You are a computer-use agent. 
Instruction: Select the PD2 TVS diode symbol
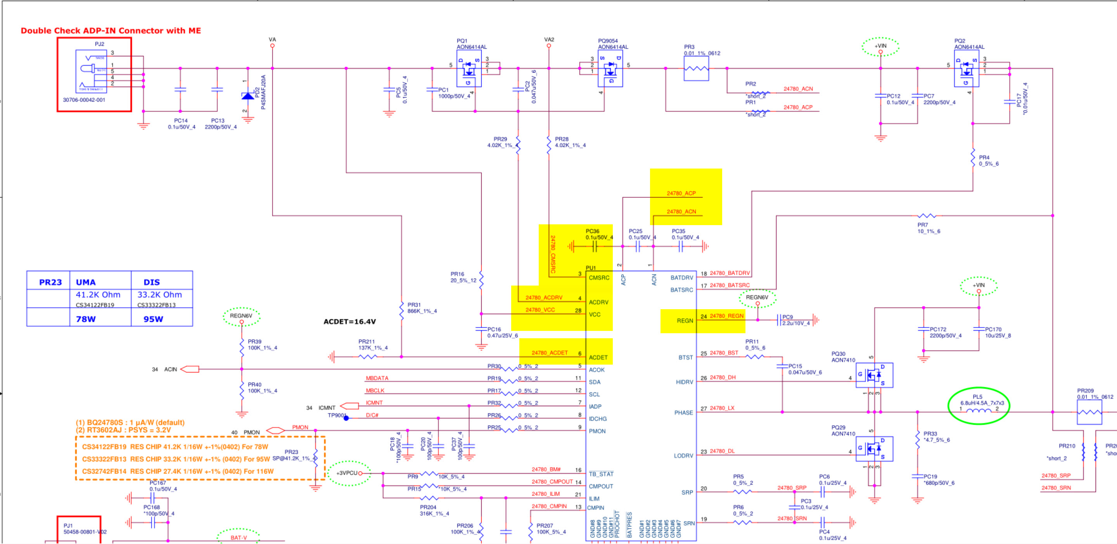[247, 96]
